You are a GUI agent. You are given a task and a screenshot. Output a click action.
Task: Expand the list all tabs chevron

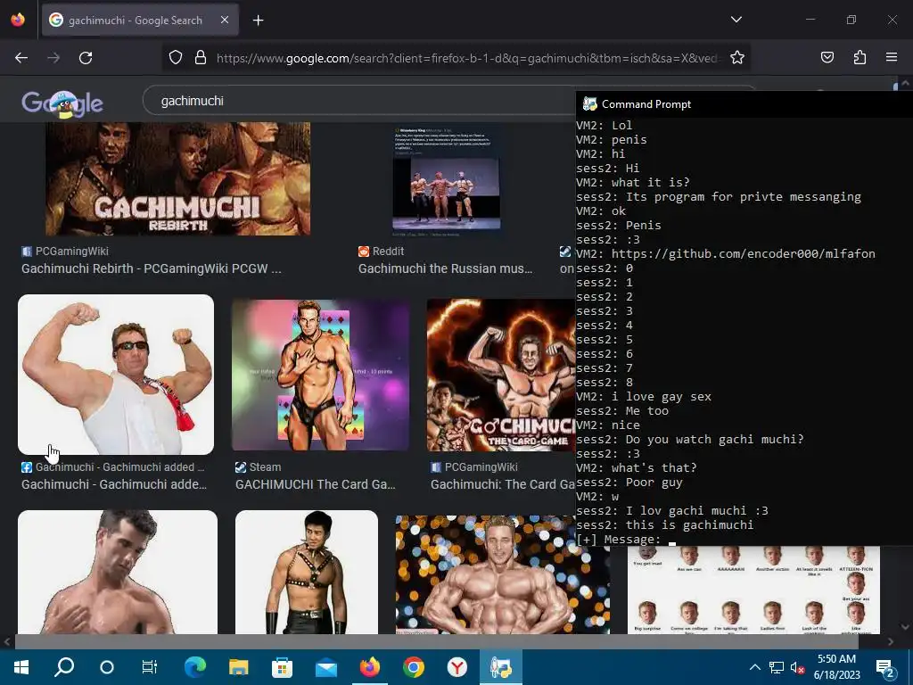click(736, 20)
